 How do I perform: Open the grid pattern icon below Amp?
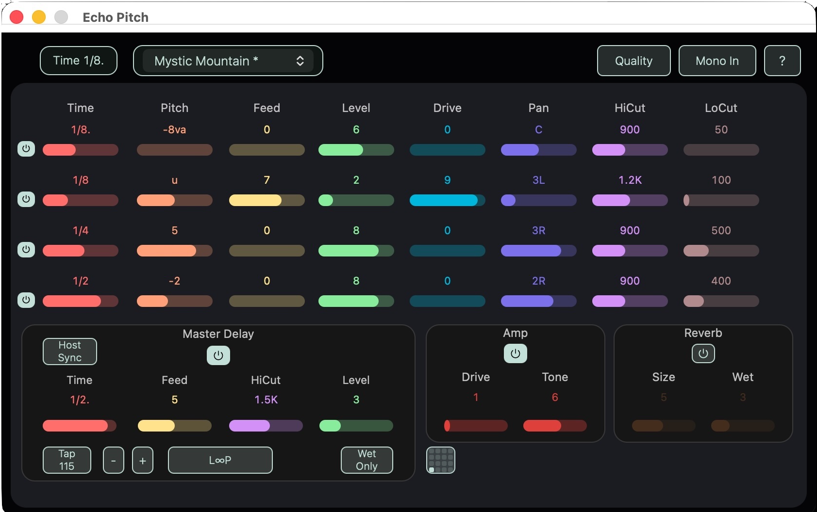[x=441, y=460]
